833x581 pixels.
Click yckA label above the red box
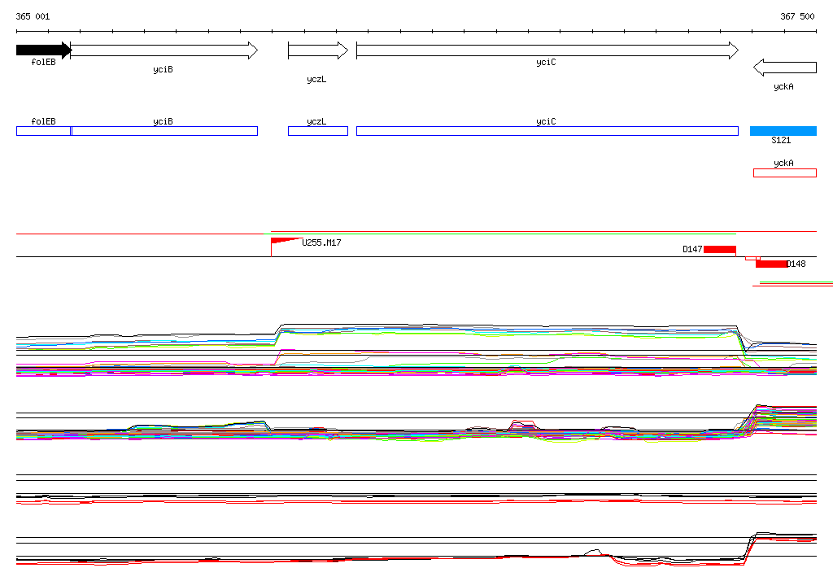pos(783,164)
